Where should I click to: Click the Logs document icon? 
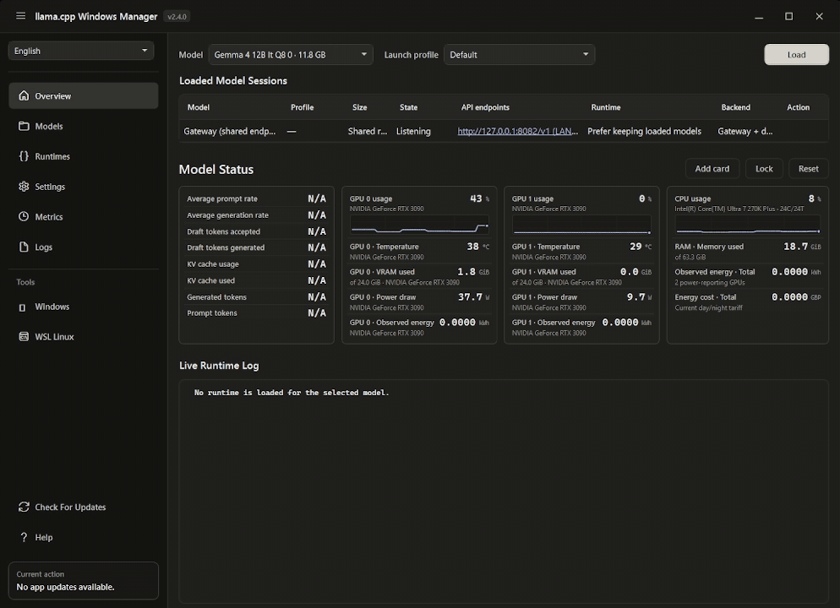[x=24, y=247]
